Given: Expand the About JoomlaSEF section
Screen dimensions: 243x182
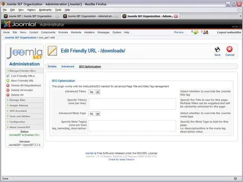Looking at the screenshot, I should point(24,127).
